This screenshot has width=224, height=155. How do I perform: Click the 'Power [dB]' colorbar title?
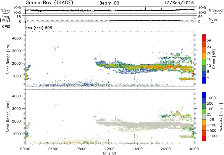pyautogui.click(x=214, y=59)
